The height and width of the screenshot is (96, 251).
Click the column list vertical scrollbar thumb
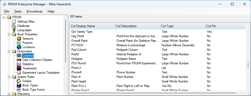click(x=248, y=65)
